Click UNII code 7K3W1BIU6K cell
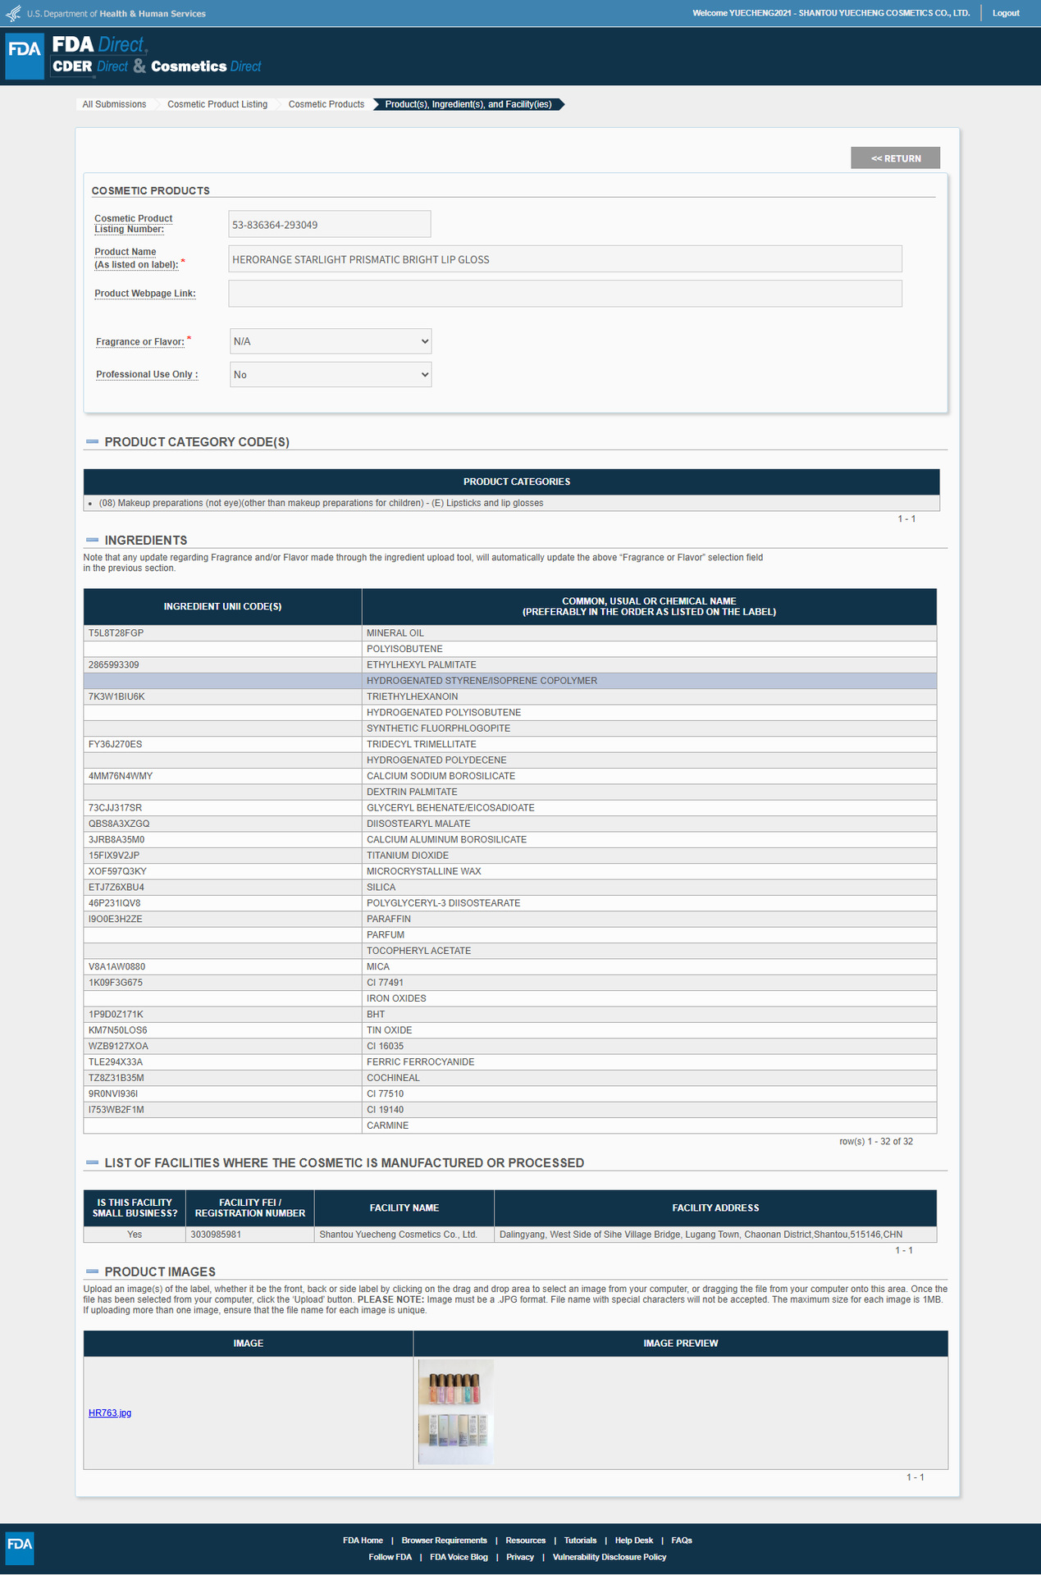Image resolution: width=1041 pixels, height=1575 pixels. pyautogui.click(x=222, y=696)
